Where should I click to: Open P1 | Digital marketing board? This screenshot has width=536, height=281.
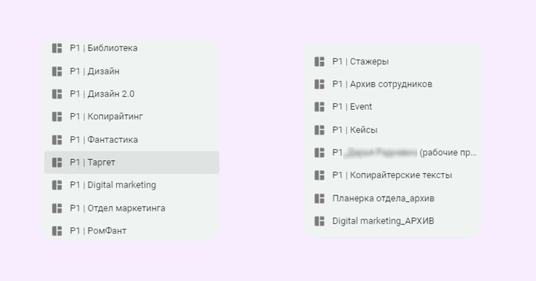pyautogui.click(x=132, y=185)
